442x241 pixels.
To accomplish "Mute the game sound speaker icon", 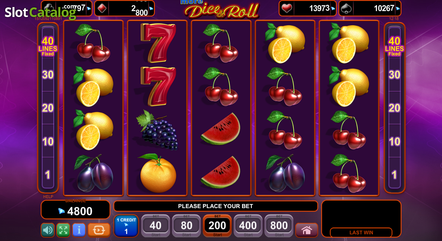I will (48, 230).
